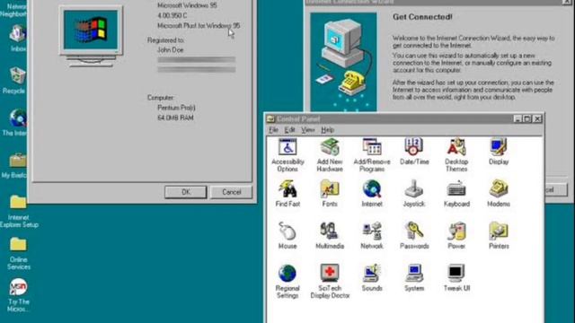The width and height of the screenshot is (575, 323).
Task: Open Edit menu in Control Panel
Action: (x=289, y=129)
